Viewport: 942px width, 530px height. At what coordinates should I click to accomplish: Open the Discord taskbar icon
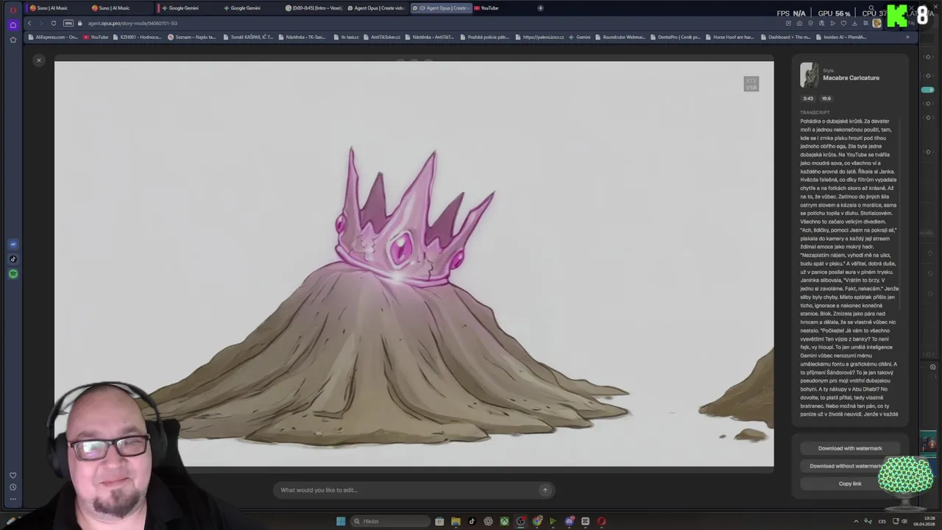570,521
